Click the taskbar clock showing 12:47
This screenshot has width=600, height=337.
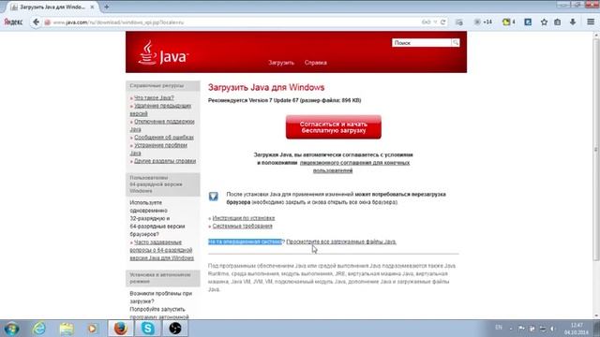click(577, 329)
